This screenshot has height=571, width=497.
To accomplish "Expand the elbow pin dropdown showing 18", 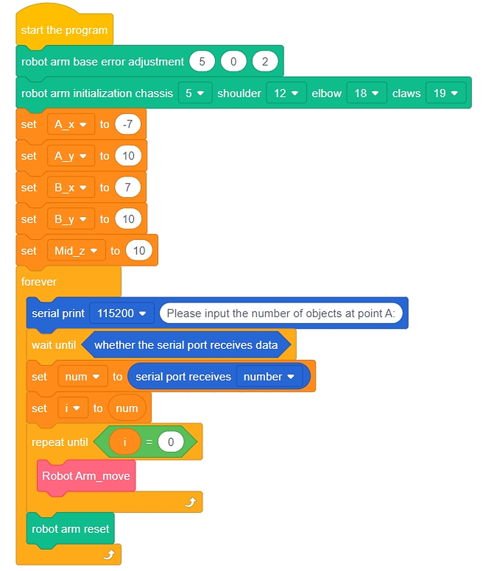I will click(x=367, y=93).
